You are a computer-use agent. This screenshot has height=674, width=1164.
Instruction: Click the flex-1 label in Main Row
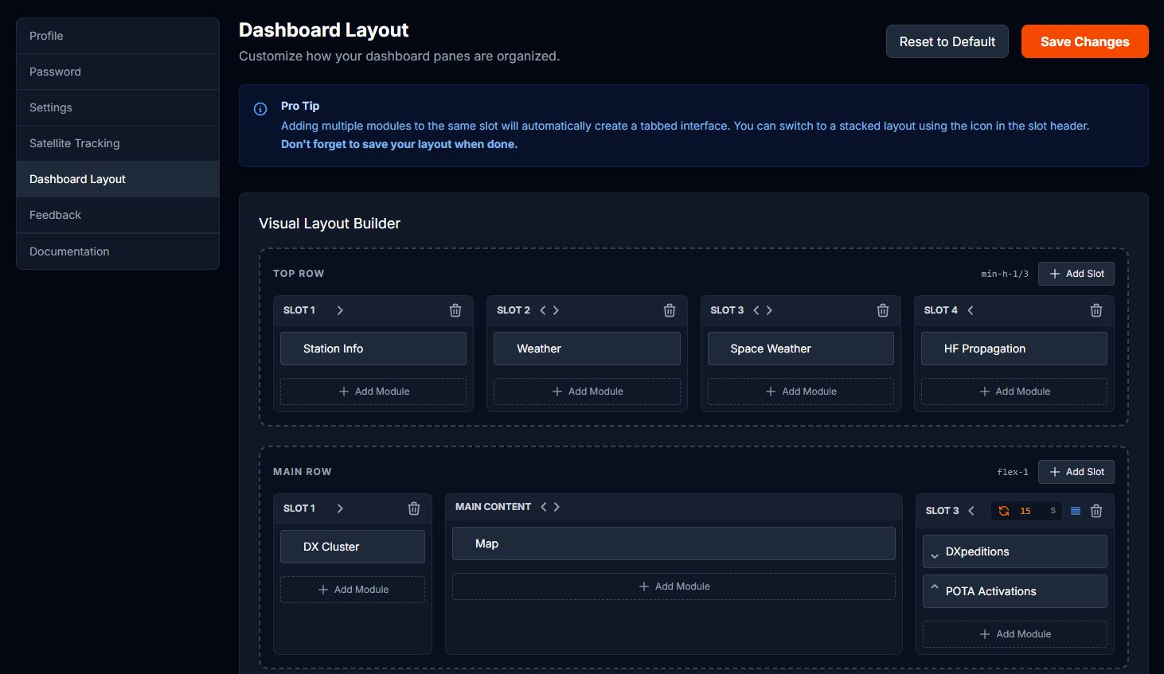(1013, 472)
